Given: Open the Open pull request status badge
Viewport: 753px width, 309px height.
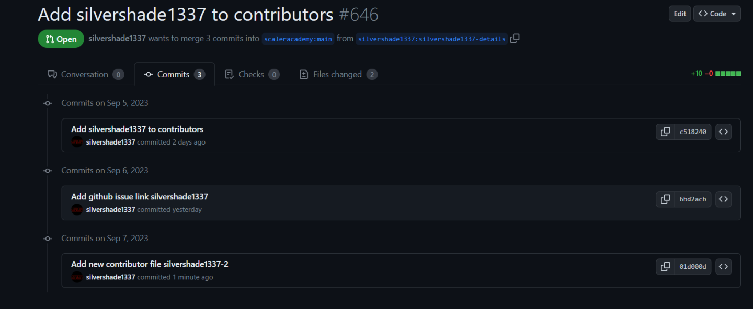Looking at the screenshot, I should point(61,38).
